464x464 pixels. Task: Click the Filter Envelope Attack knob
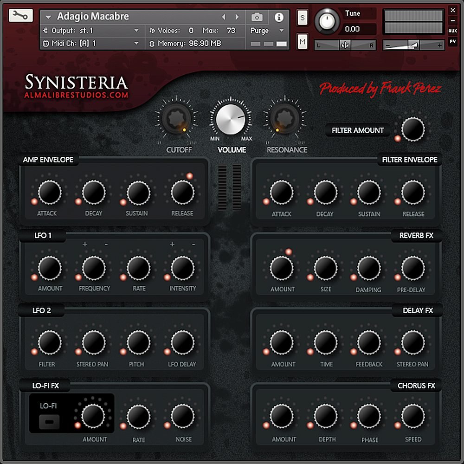point(282,193)
